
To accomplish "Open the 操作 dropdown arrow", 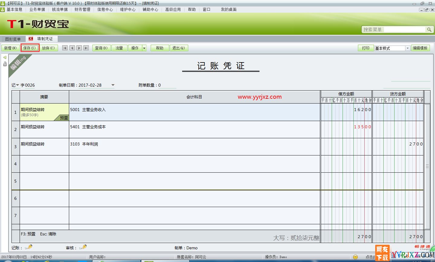I will pyautogui.click(x=144, y=48).
